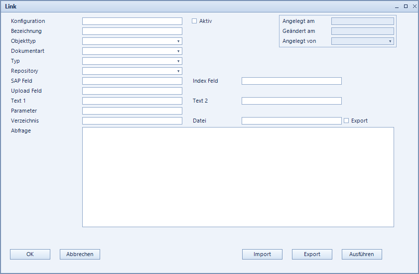Run with the Ausführen button
The image size is (419, 274).
pos(362,254)
